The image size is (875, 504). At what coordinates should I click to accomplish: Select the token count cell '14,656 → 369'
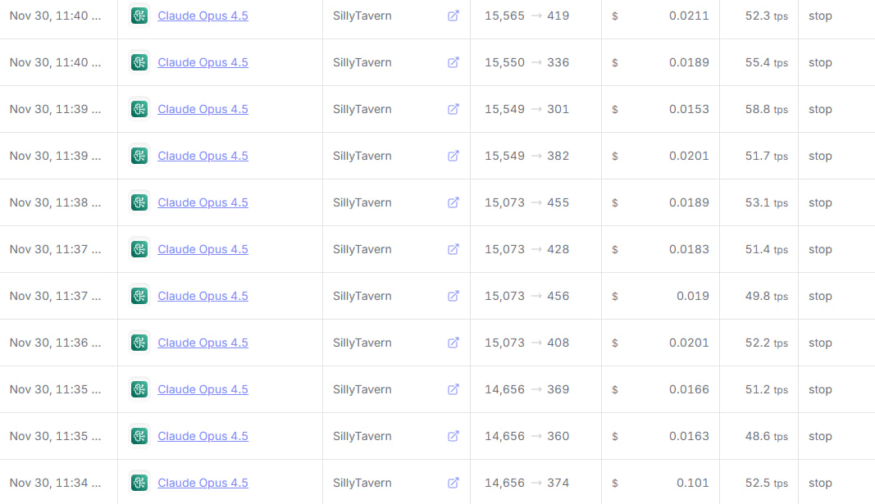point(526,389)
